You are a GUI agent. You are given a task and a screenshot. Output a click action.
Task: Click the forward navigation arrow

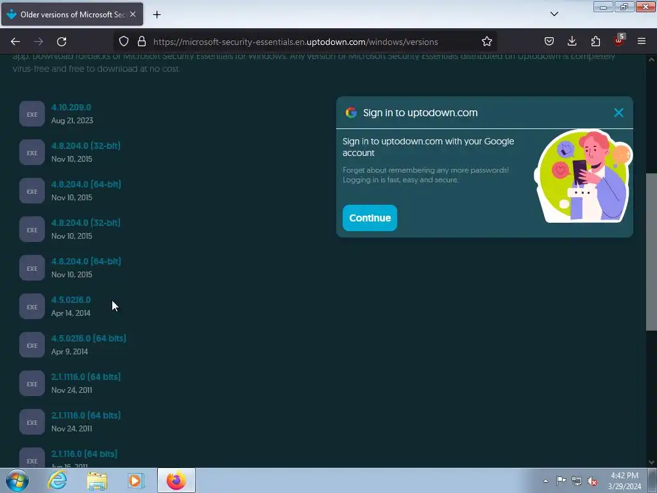pyautogui.click(x=38, y=42)
